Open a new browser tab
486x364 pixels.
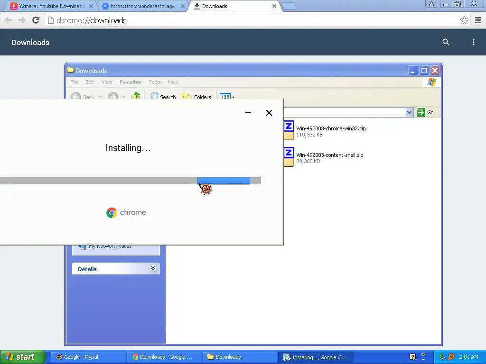pos(290,7)
